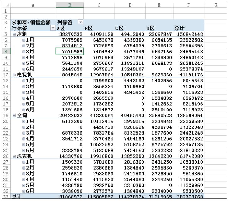Open the 行标签 filter dropdown

point(52,29)
